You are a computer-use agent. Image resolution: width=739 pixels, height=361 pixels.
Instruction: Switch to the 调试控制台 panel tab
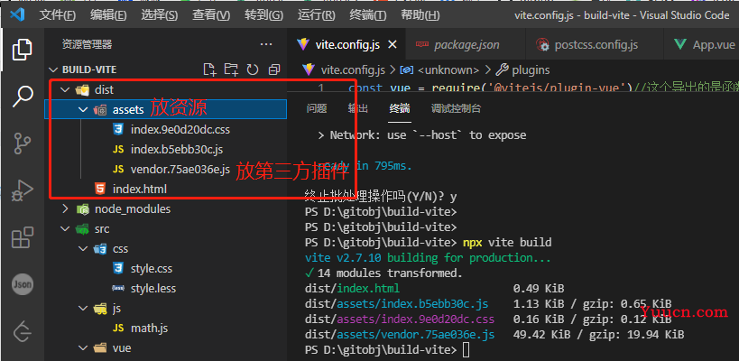[457, 109]
